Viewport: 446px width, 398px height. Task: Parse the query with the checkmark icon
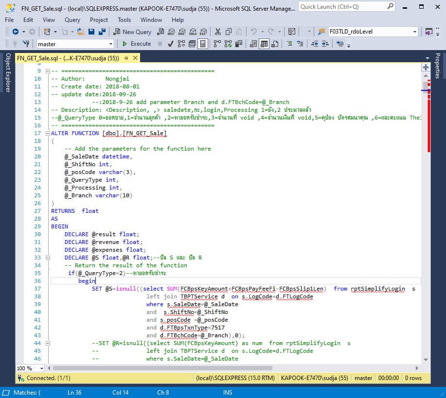171,44
